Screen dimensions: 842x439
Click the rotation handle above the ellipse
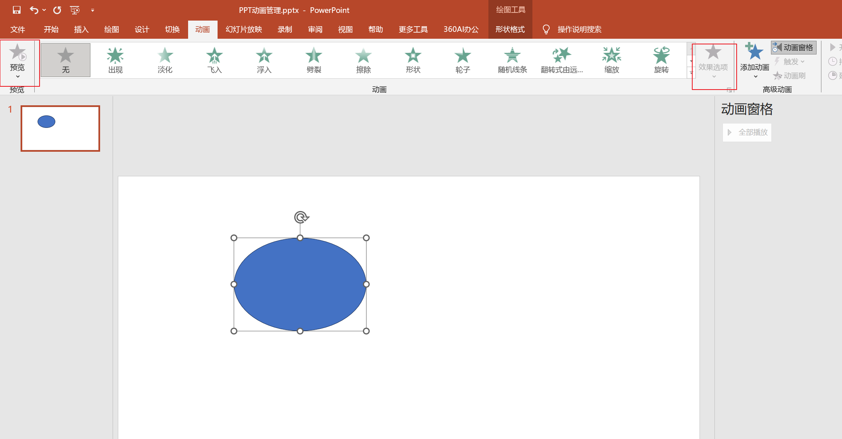301,217
